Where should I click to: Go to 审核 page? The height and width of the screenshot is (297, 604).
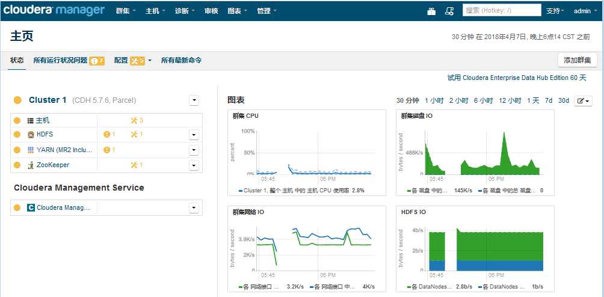[212, 11]
